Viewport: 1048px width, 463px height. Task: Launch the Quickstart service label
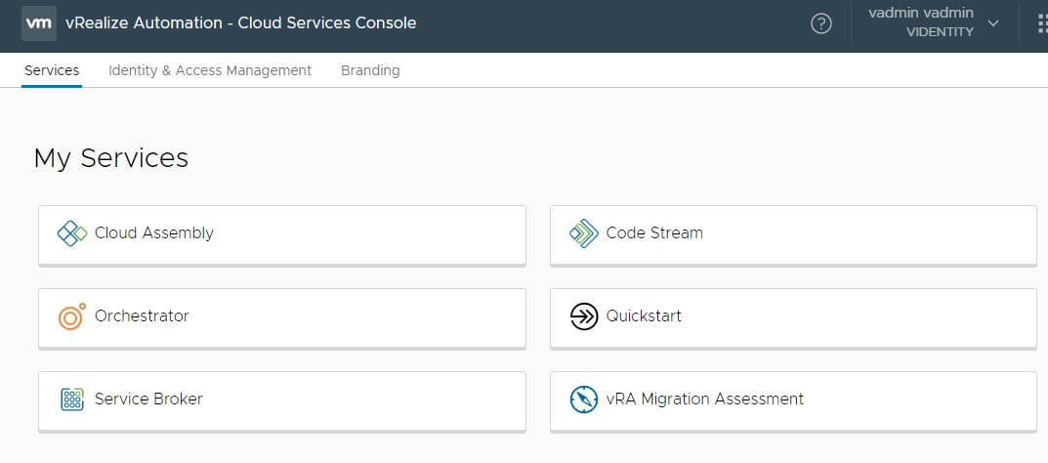coord(644,316)
